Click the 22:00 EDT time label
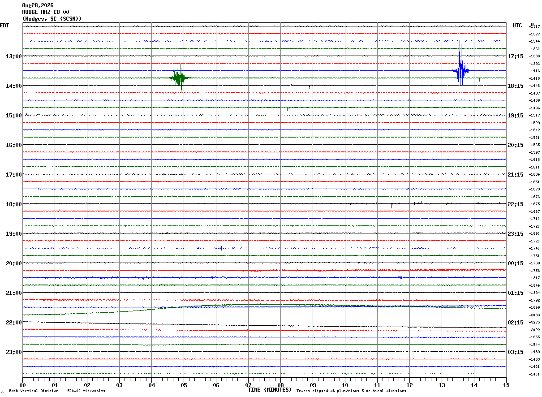The image size is (542, 397). coord(13,323)
